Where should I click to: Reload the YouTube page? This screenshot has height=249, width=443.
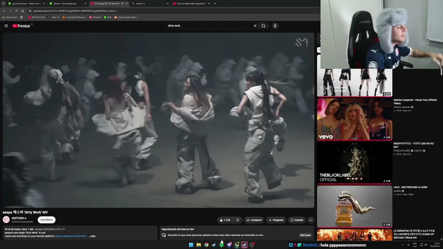(x=16, y=11)
